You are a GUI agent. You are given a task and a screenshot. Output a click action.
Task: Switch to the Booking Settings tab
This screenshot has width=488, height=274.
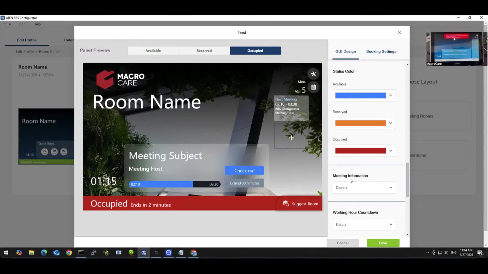[x=381, y=51]
